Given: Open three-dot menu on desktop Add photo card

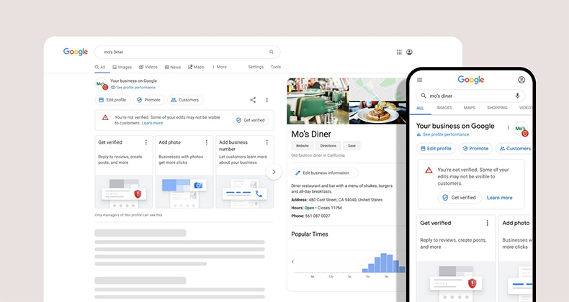Looking at the screenshot, I should [x=207, y=142].
